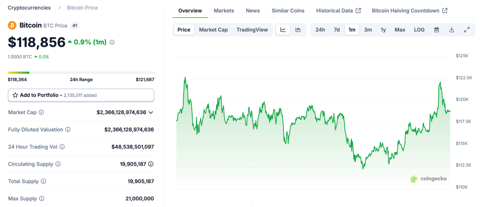
Task: Click the 24h Range progress bar
Action: [x=81, y=73]
